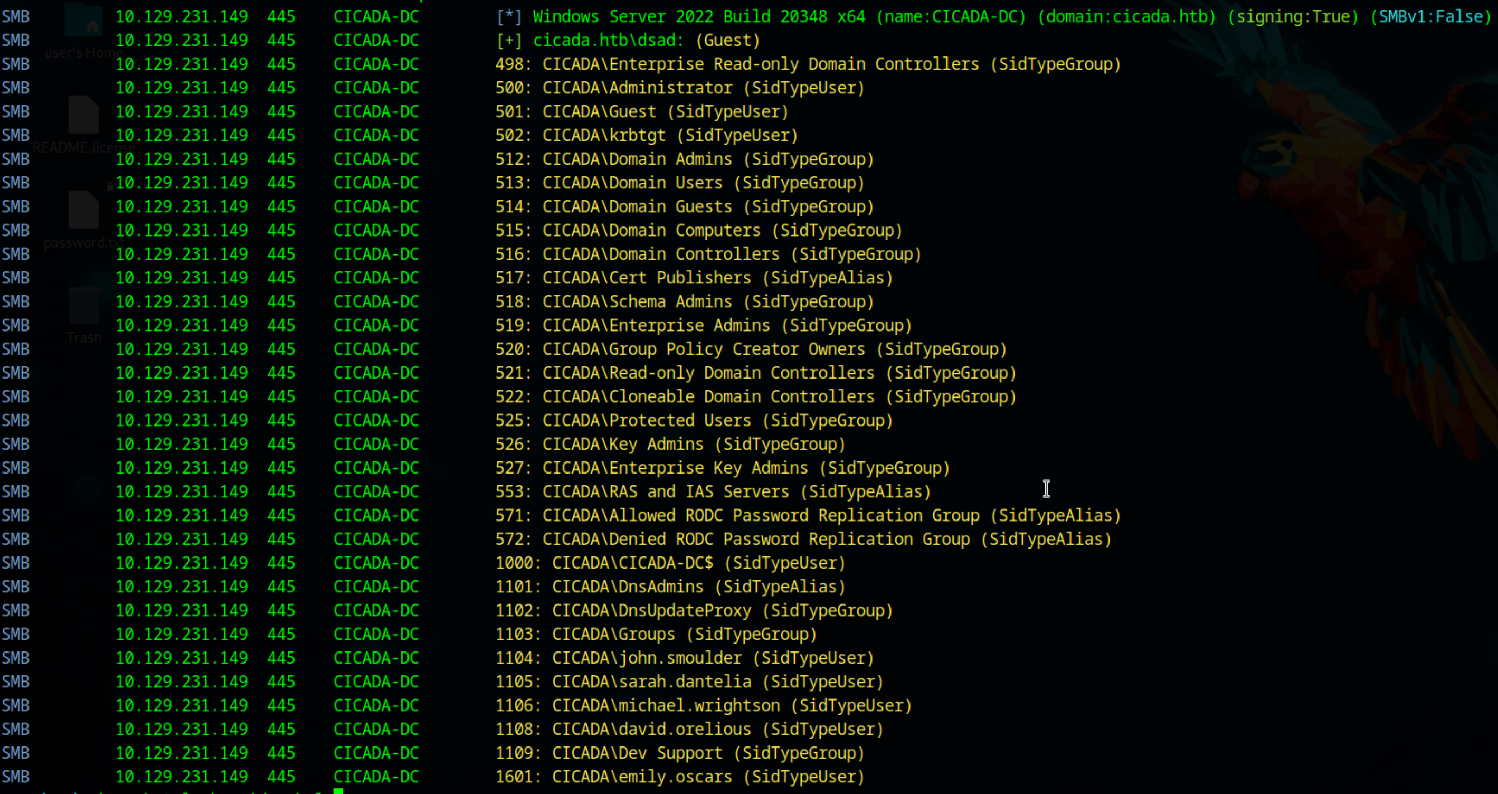Select the "513: CICADA\Domain Users" entry
This screenshot has width=1498, height=794.
click(x=680, y=183)
